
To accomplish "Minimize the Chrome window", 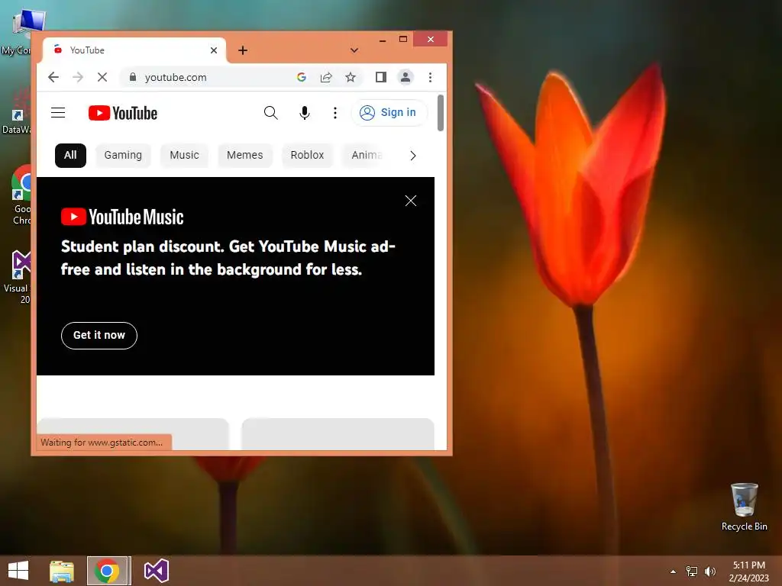I will (x=383, y=40).
